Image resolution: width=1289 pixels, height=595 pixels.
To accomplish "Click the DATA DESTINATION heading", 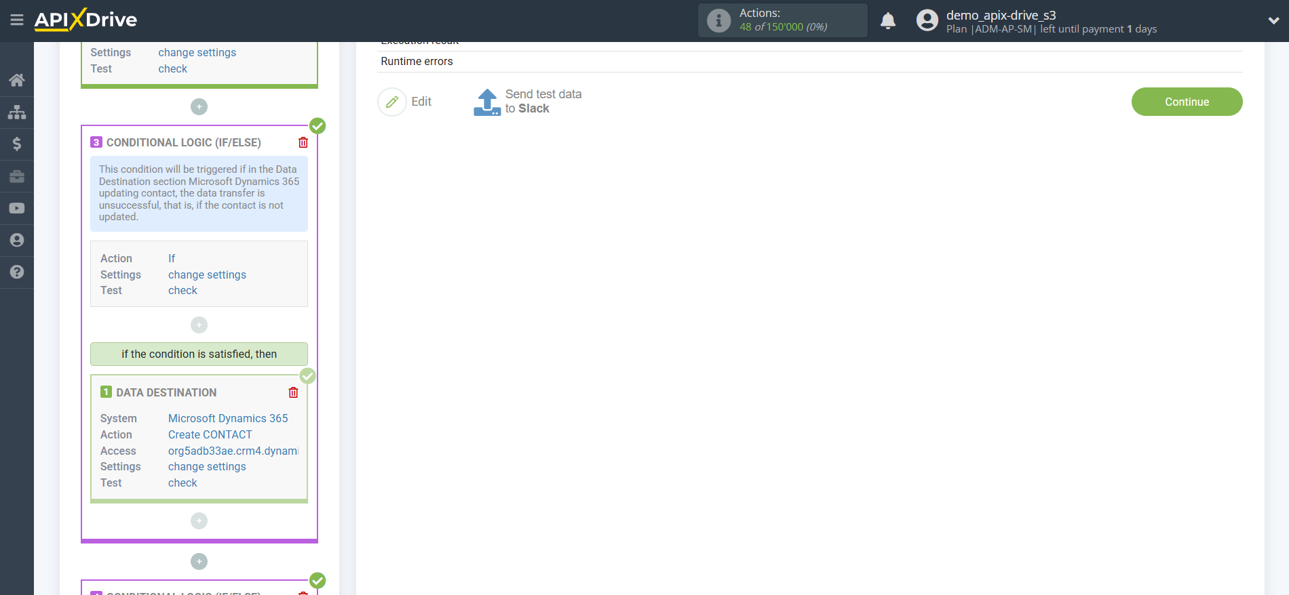I will pyautogui.click(x=166, y=392).
